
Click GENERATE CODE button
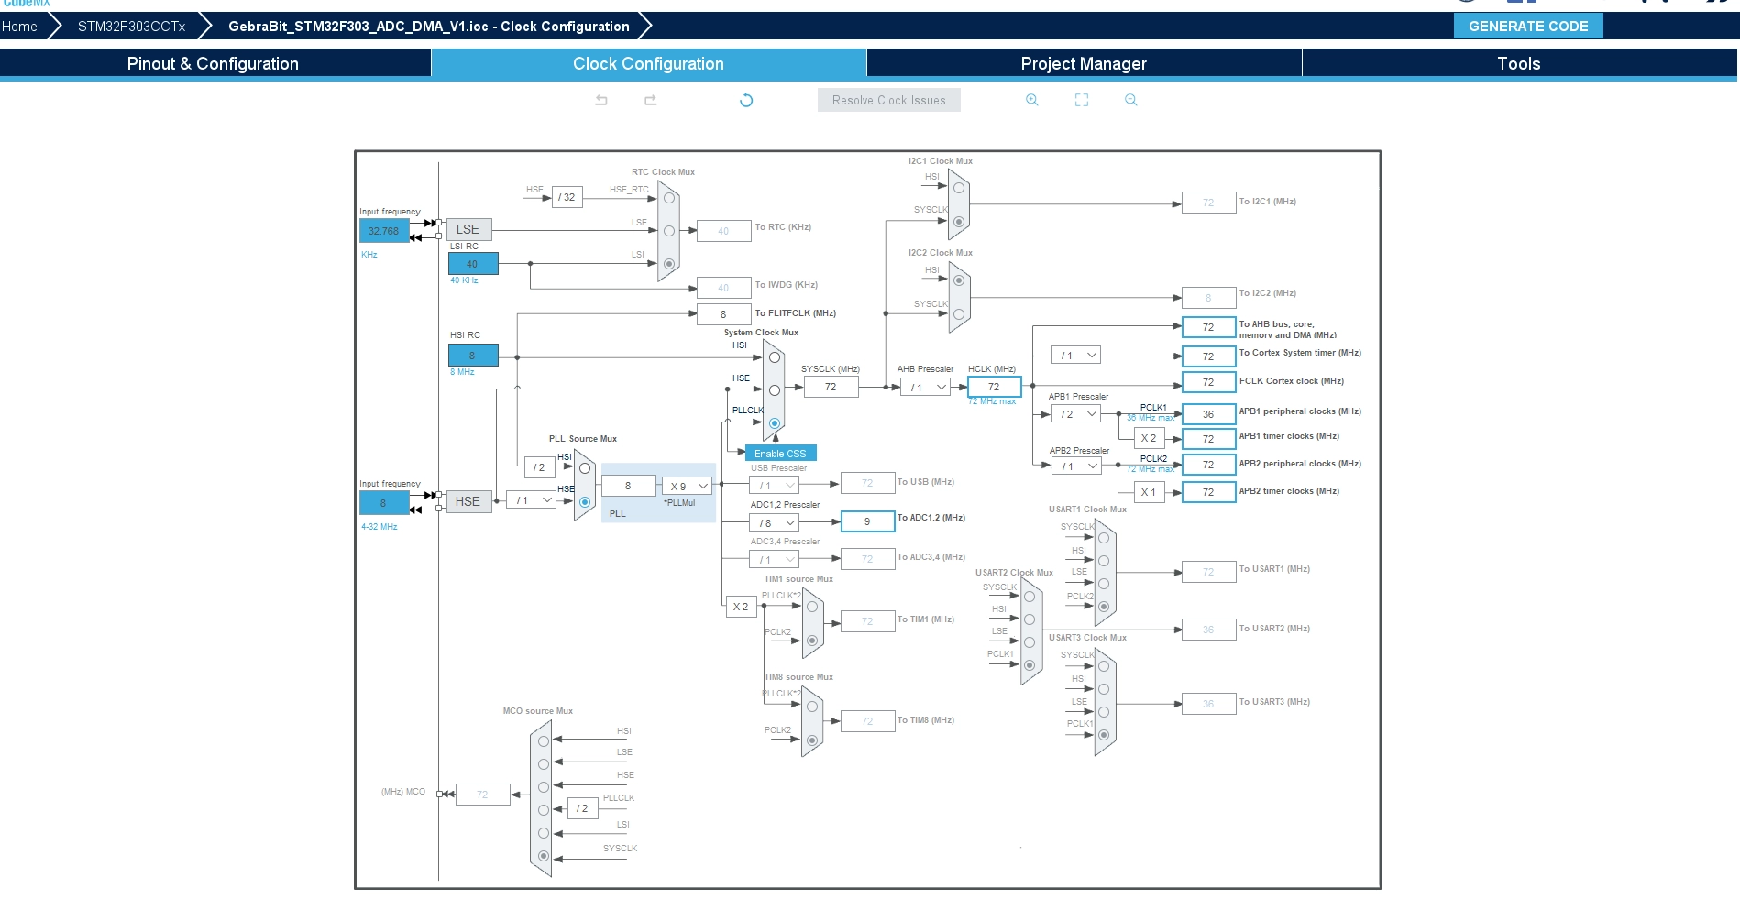1528,26
